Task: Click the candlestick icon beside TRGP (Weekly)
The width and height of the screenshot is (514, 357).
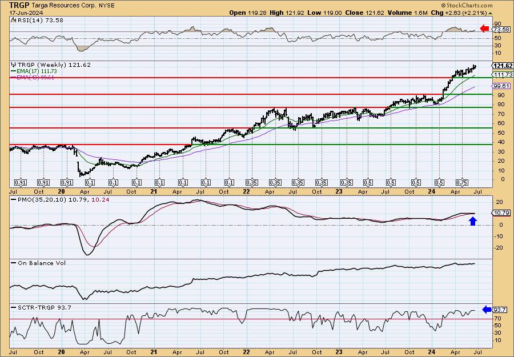Action: pos(14,65)
